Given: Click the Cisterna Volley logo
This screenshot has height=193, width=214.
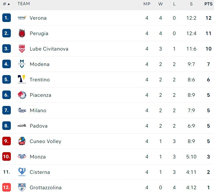Looking at the screenshot, I should [22, 172].
